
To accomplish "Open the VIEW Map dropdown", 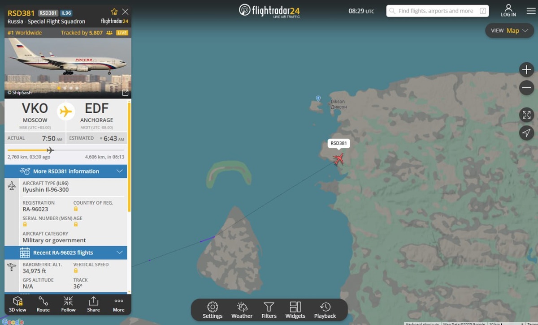I will [x=509, y=30].
